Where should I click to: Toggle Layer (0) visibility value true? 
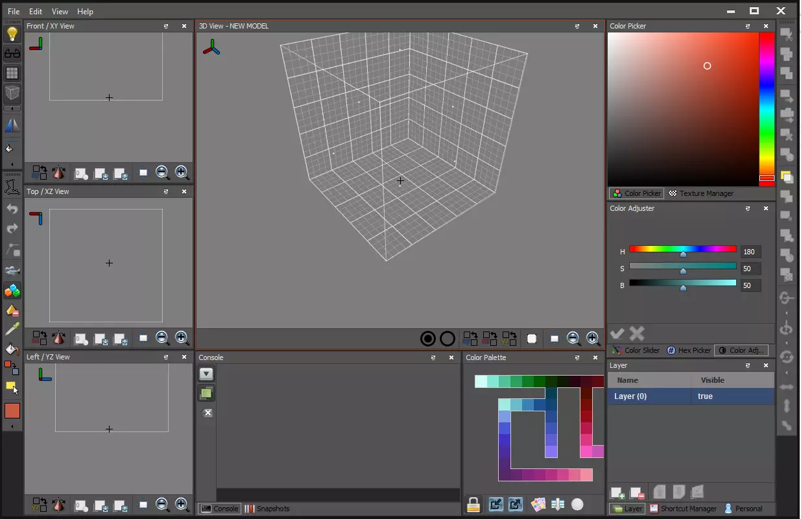pyautogui.click(x=705, y=396)
